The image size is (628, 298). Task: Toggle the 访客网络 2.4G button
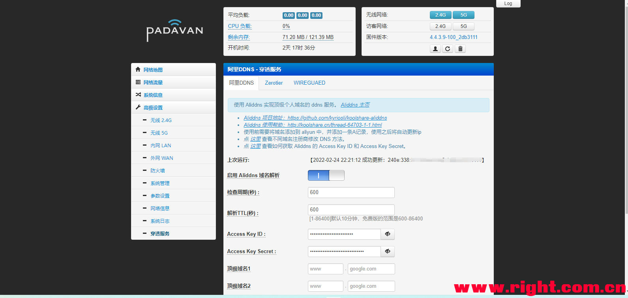[441, 26]
